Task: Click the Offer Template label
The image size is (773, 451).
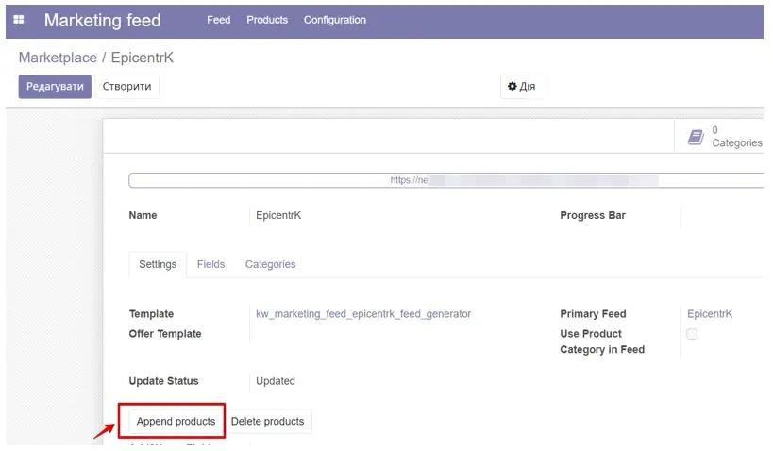Action: pyautogui.click(x=165, y=334)
